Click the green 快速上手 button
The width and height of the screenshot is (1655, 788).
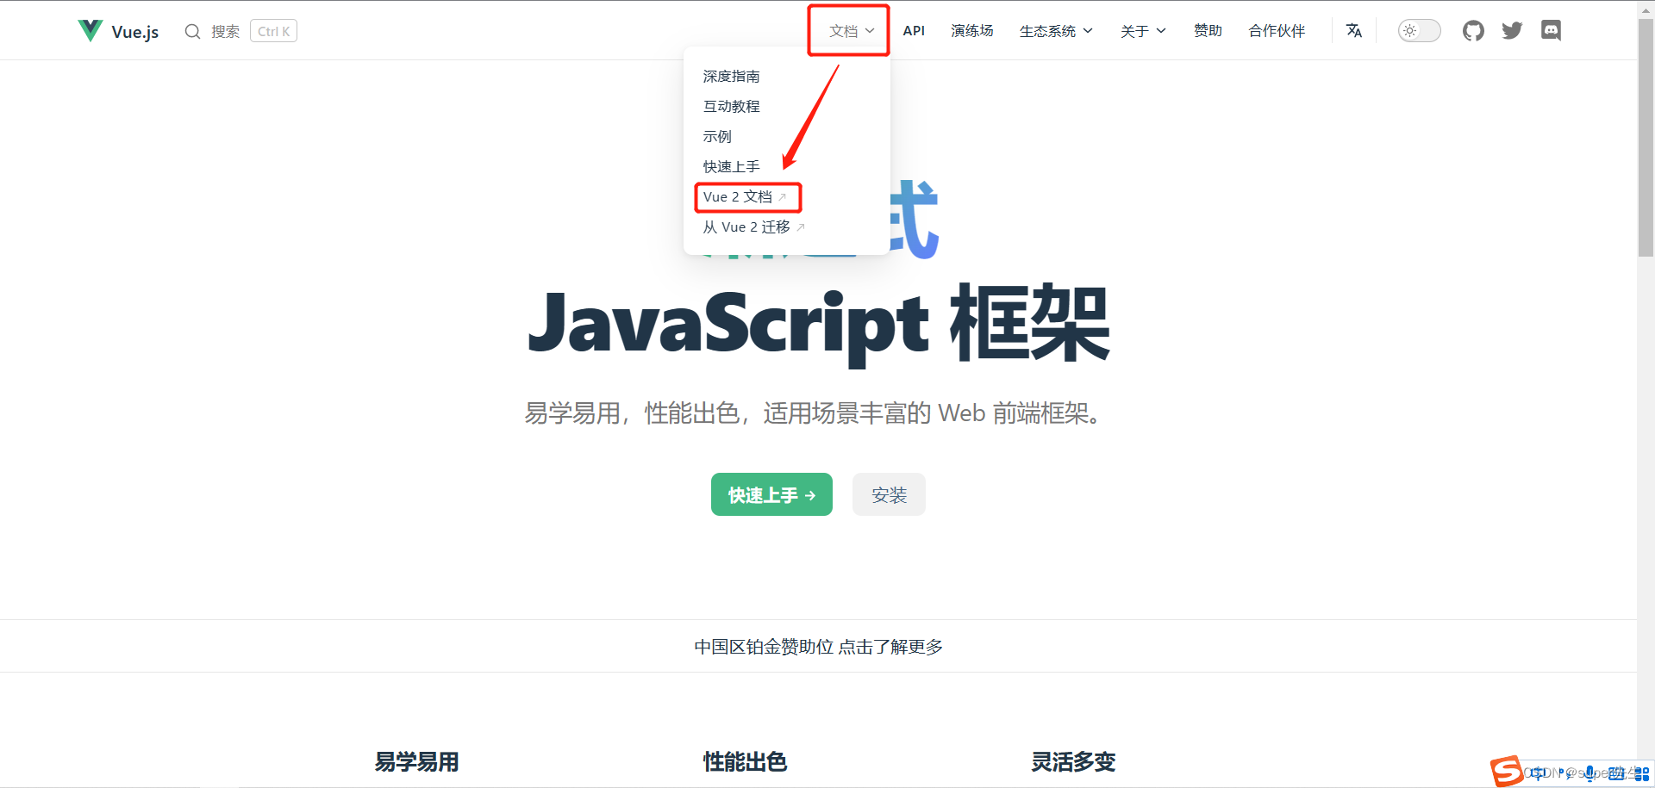771,495
